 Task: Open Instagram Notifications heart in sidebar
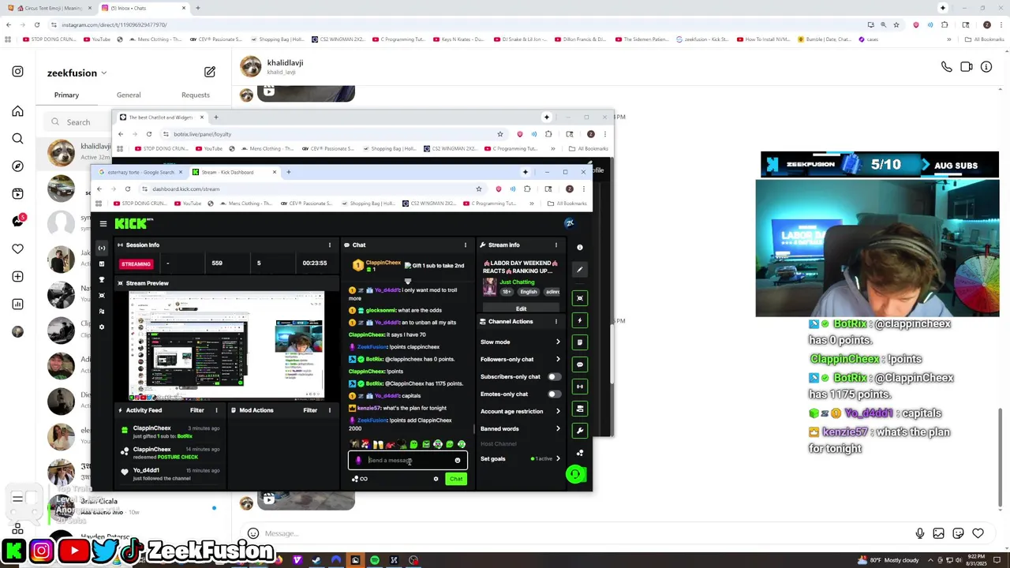tap(17, 249)
